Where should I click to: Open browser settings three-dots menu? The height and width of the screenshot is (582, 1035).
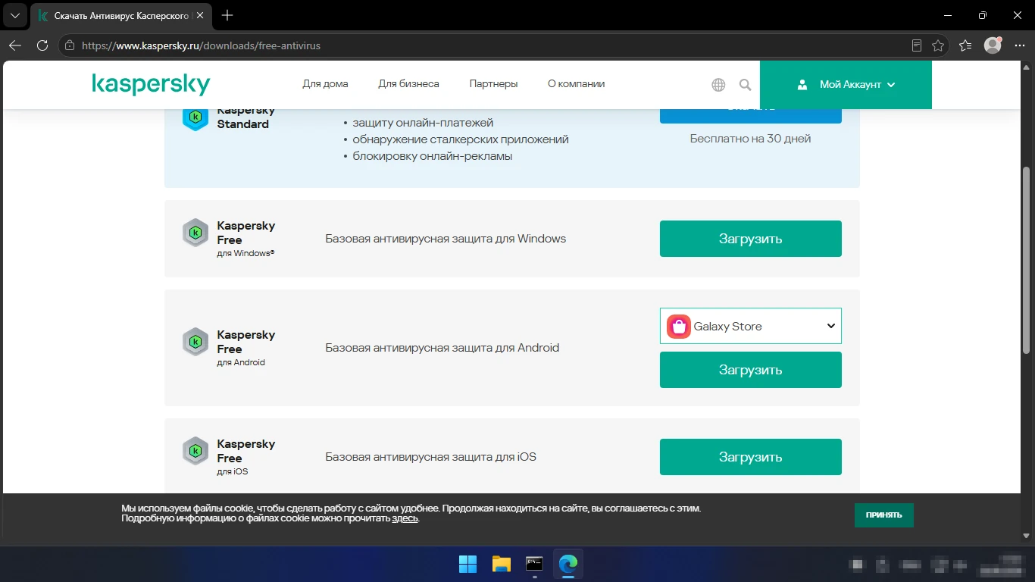pyautogui.click(x=1019, y=45)
